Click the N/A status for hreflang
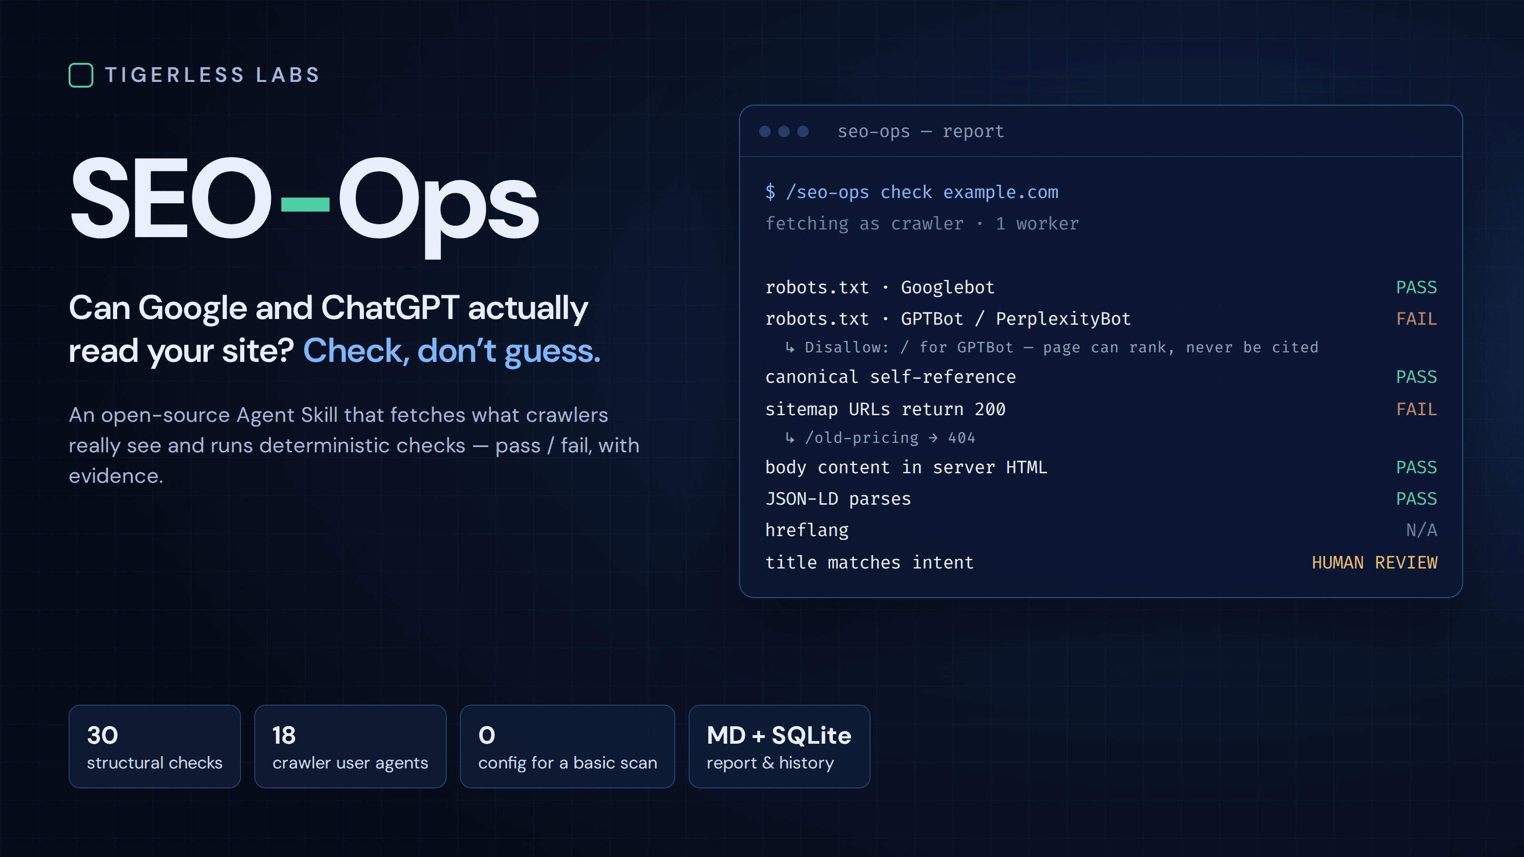The image size is (1524, 857). pos(1422,530)
